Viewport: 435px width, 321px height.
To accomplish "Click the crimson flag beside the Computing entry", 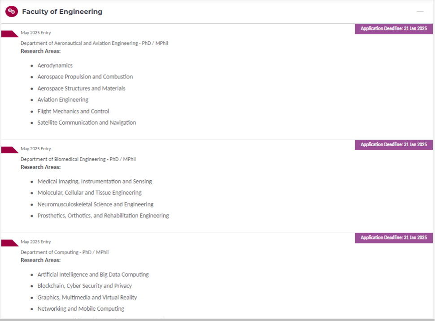I will click(9, 243).
